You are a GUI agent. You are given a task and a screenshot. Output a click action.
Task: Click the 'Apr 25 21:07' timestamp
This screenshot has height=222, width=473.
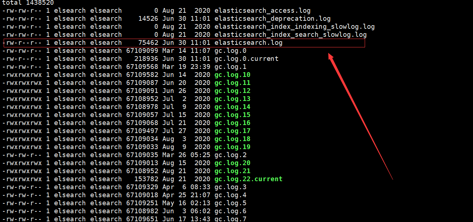click(x=186, y=195)
